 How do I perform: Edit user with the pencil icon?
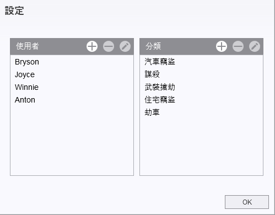click(x=125, y=46)
